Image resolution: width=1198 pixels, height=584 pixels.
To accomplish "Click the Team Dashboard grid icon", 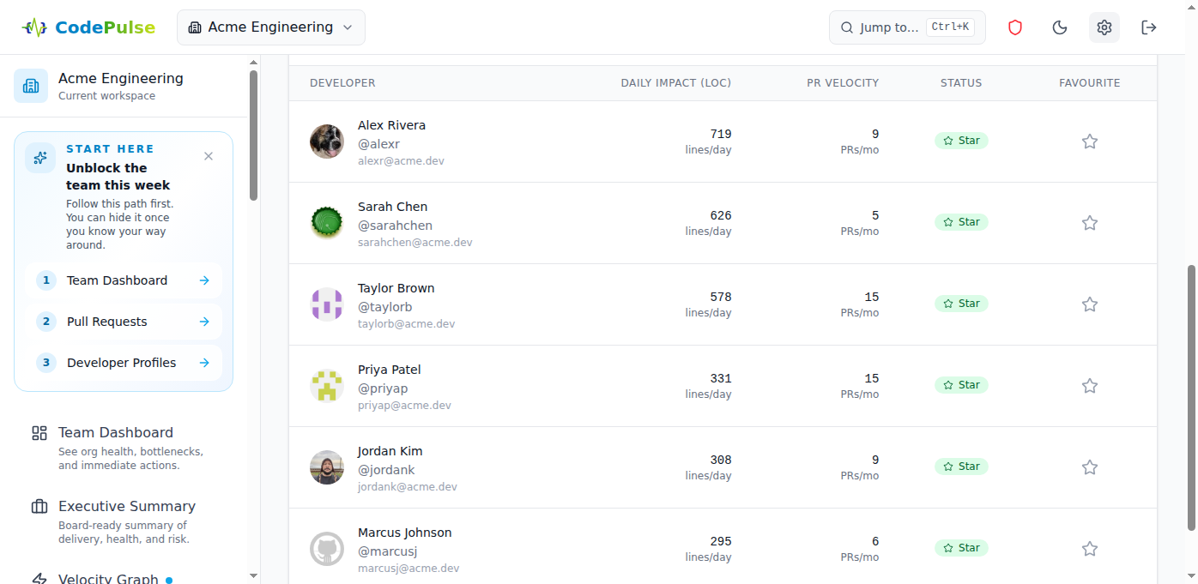I will 39,433.
